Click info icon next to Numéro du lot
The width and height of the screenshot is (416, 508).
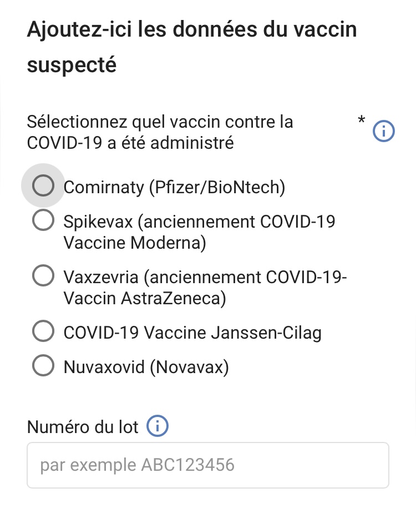click(x=157, y=426)
